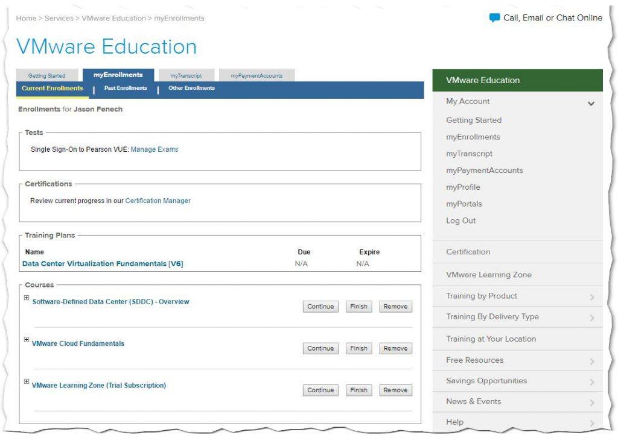Continue the SDDC Overview course

(x=320, y=307)
